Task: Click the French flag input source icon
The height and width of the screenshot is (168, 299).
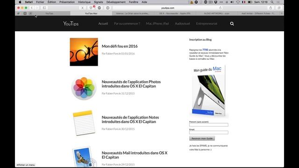Action: coord(244,2)
